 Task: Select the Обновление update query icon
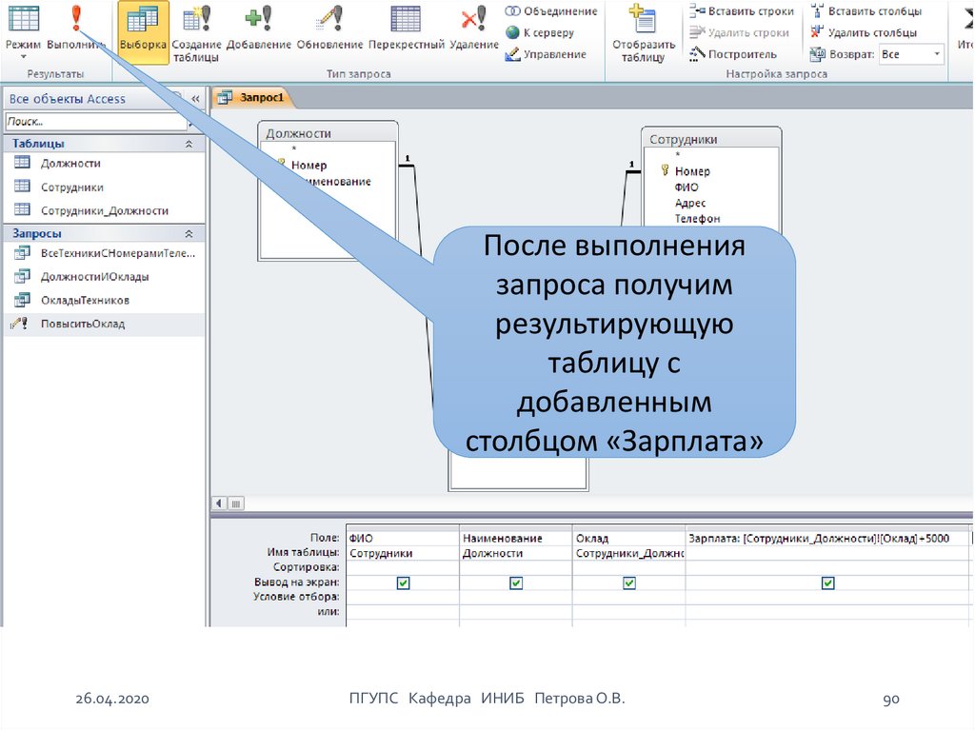point(329,21)
